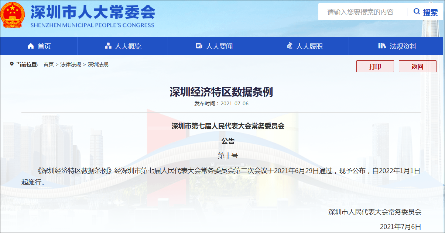This screenshot has width=445, height=233.
Task: Open 法律法规 breadcrumb link
Action: (71, 64)
